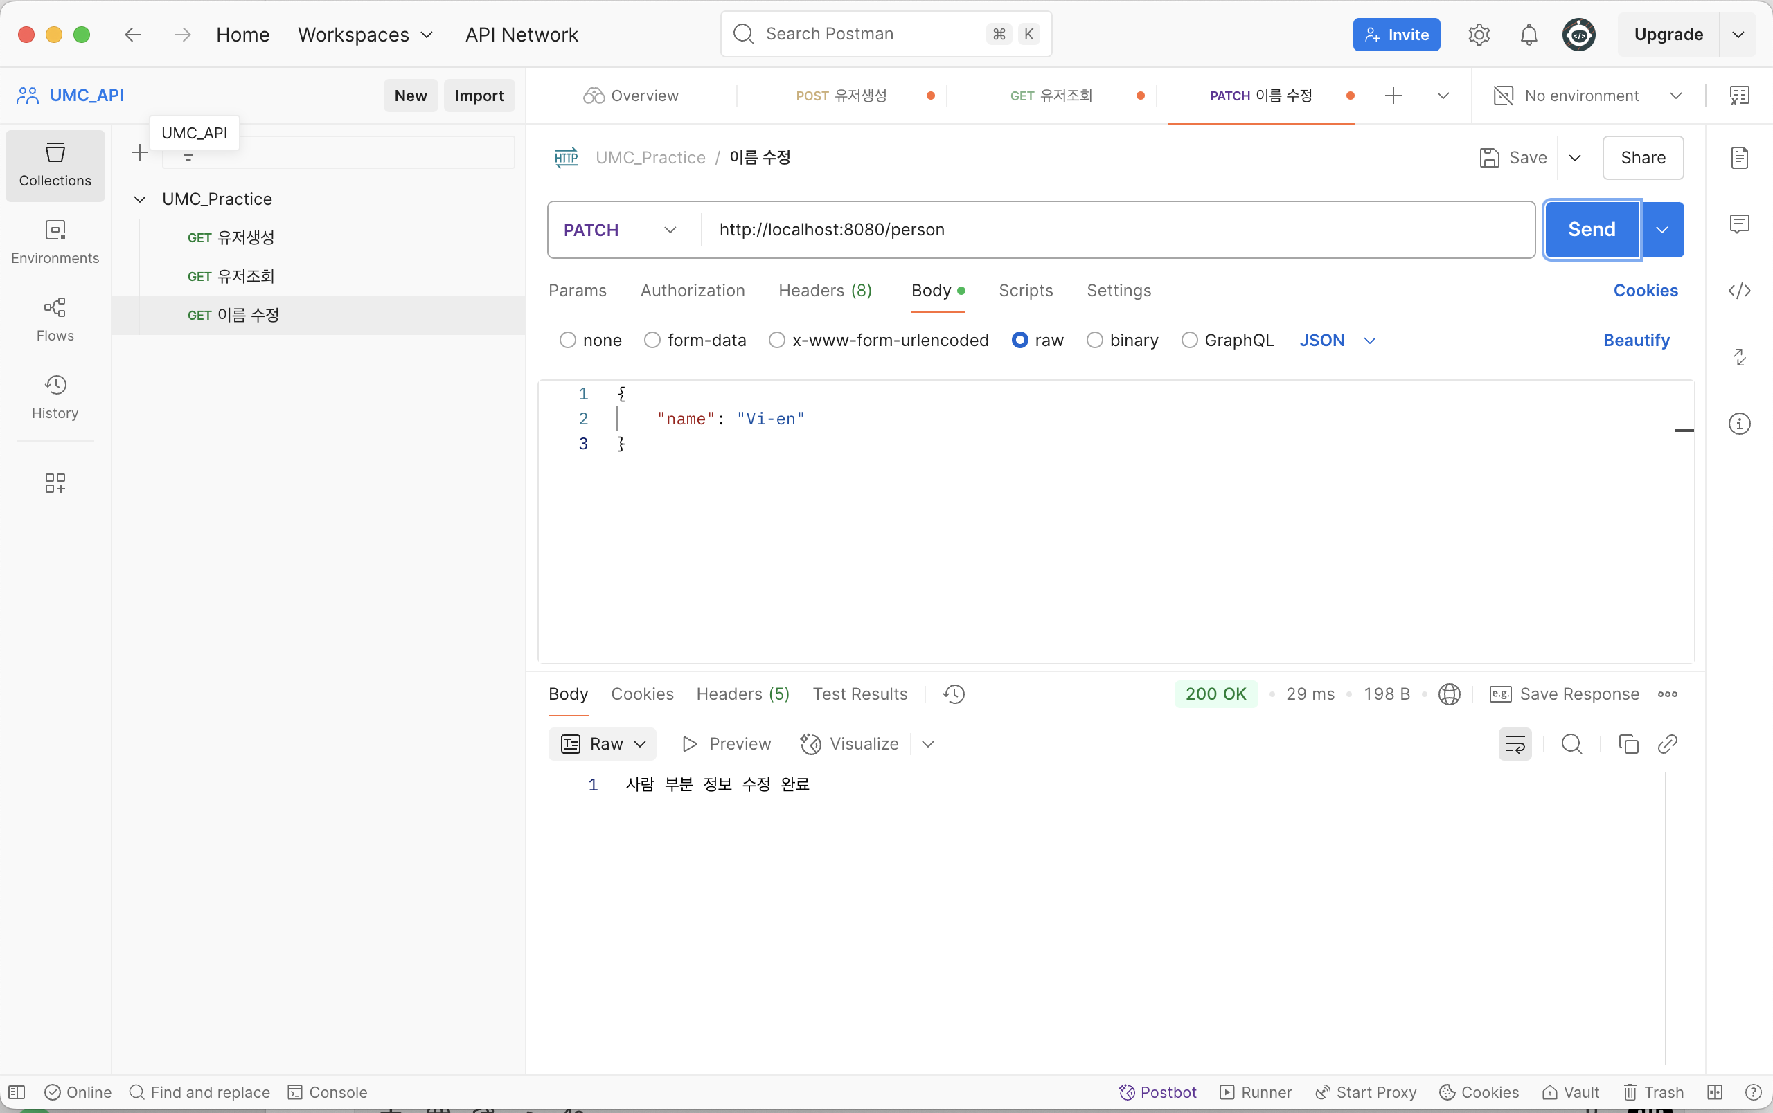
Task: Open the Environments sidebar panel
Action: [55, 242]
